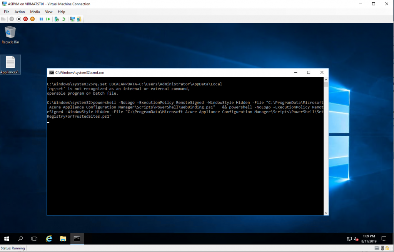Click the keyboard status icon in status bar
This screenshot has width=394, height=252.
point(377,248)
